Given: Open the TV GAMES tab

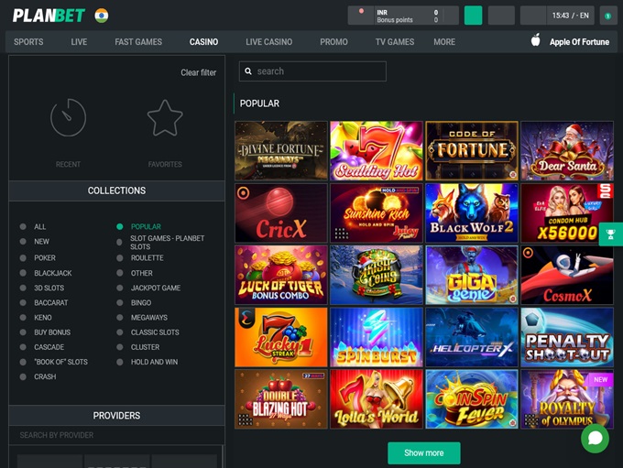Looking at the screenshot, I should pos(395,42).
